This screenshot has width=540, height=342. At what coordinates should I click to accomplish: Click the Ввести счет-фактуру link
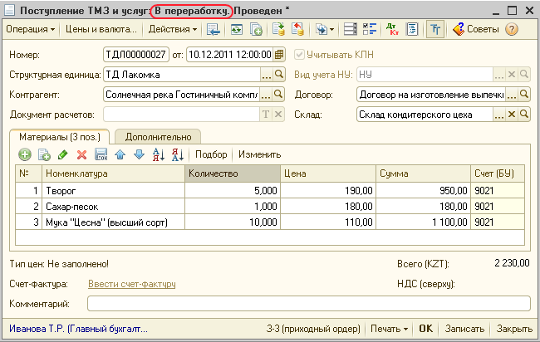click(x=134, y=285)
